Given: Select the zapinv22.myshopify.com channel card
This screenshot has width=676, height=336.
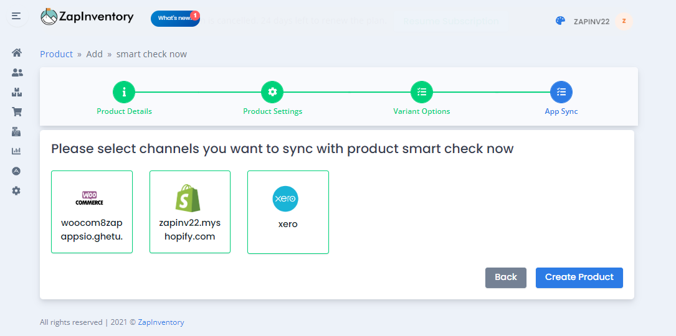Looking at the screenshot, I should [x=190, y=212].
